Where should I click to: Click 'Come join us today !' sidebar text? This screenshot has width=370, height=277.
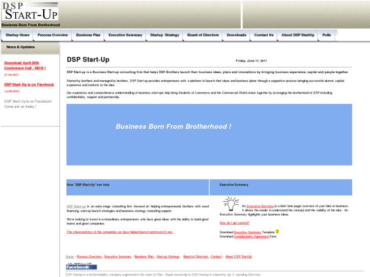(x=20, y=107)
